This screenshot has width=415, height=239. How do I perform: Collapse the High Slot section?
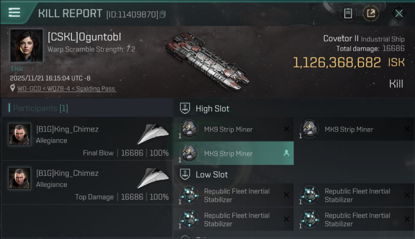coord(185,108)
